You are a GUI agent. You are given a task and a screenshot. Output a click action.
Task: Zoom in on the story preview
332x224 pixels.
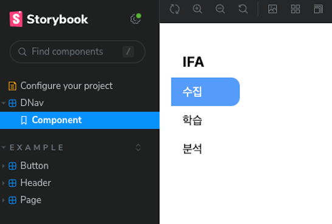tap(198, 9)
